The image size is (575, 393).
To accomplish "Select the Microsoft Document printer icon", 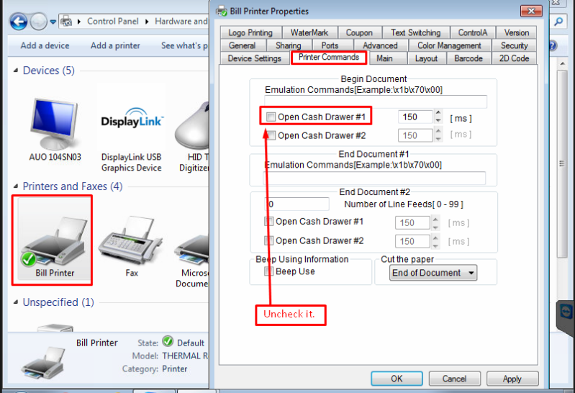I will coord(192,250).
